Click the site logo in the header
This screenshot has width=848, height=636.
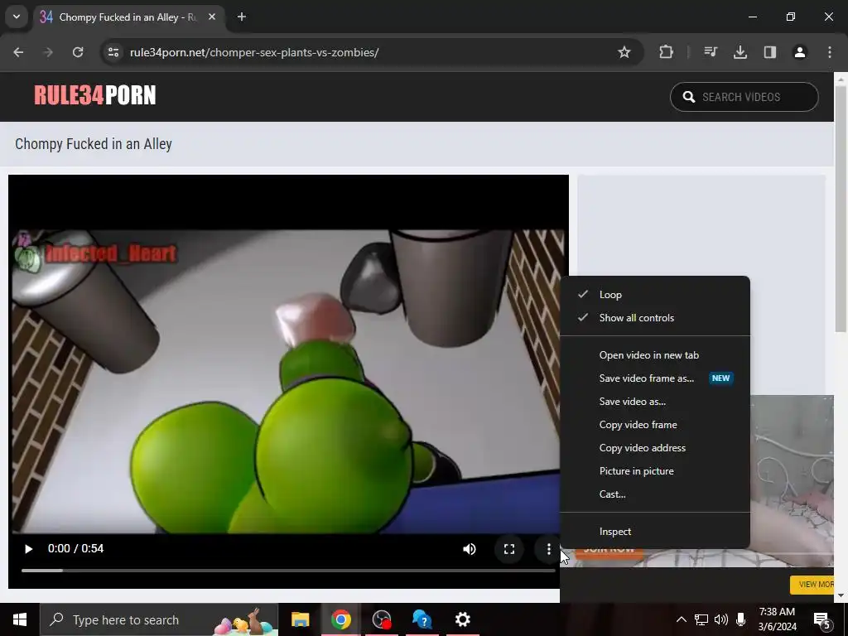click(x=95, y=96)
